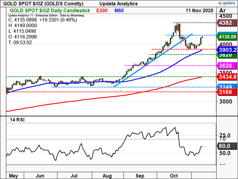Screen dimensions: 238x179
Task: Select the blue 3903.2 moving average tag
Action: (227, 50)
